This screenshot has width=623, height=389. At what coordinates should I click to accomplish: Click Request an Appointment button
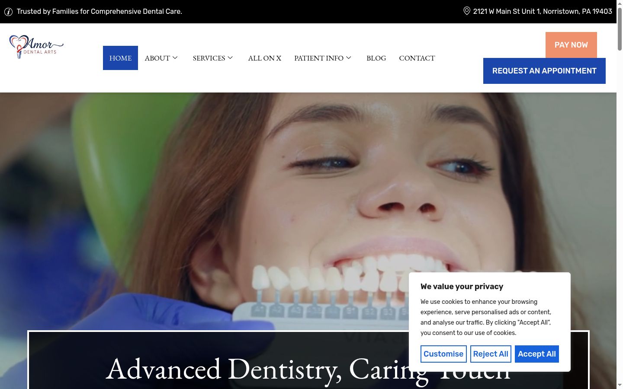click(x=544, y=71)
